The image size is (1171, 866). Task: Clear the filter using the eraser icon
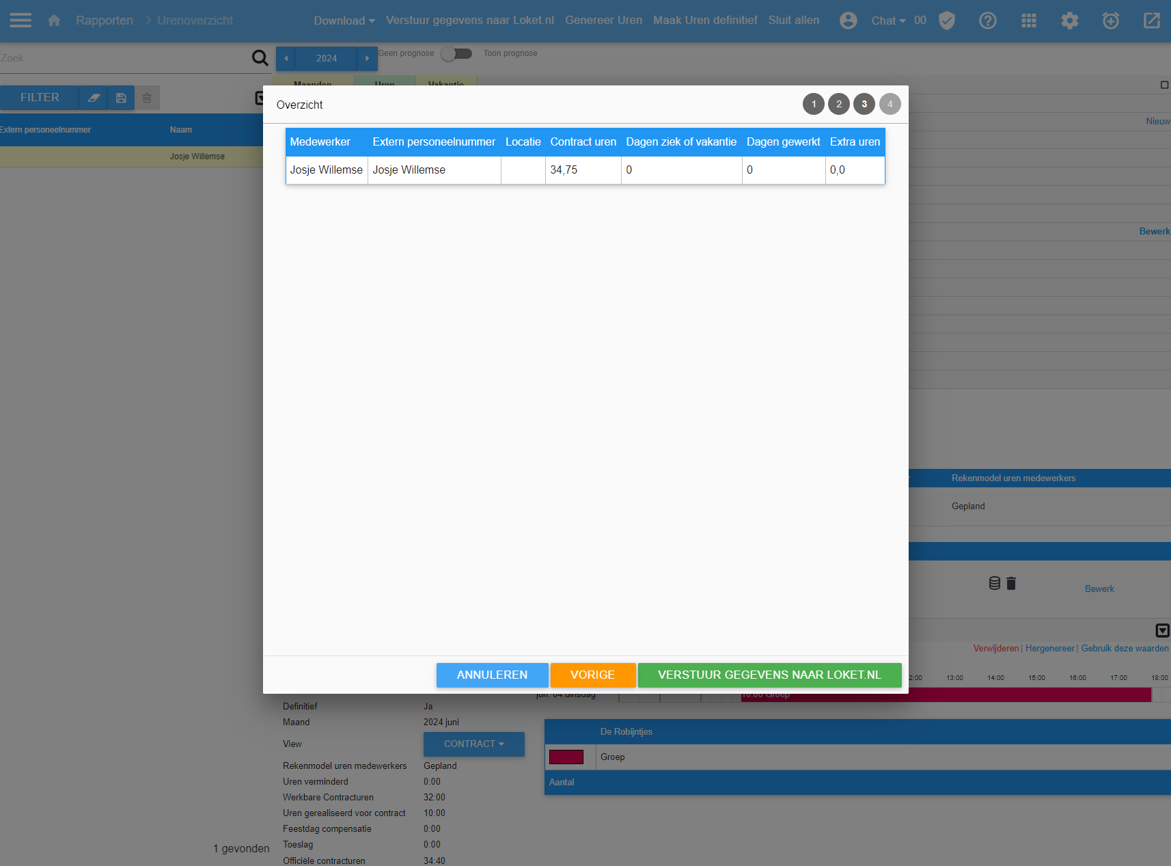94,98
